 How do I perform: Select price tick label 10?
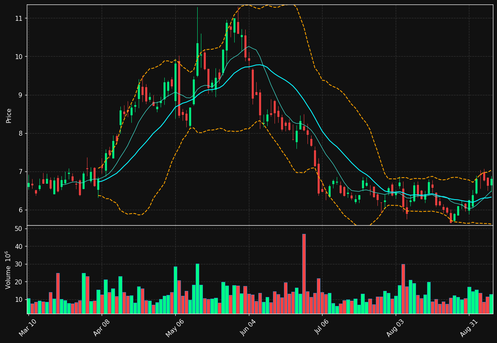pyautogui.click(x=19, y=57)
